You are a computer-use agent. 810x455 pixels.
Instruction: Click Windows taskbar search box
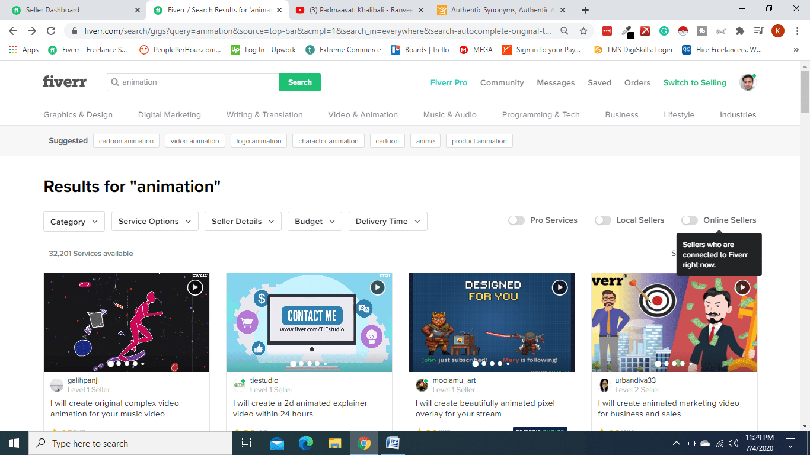point(130,443)
